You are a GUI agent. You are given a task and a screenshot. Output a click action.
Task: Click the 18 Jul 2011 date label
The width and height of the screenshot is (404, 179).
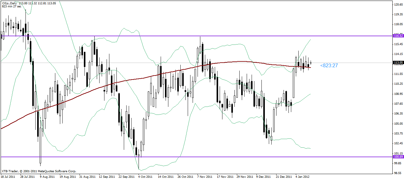pyautogui.click(x=8, y=177)
